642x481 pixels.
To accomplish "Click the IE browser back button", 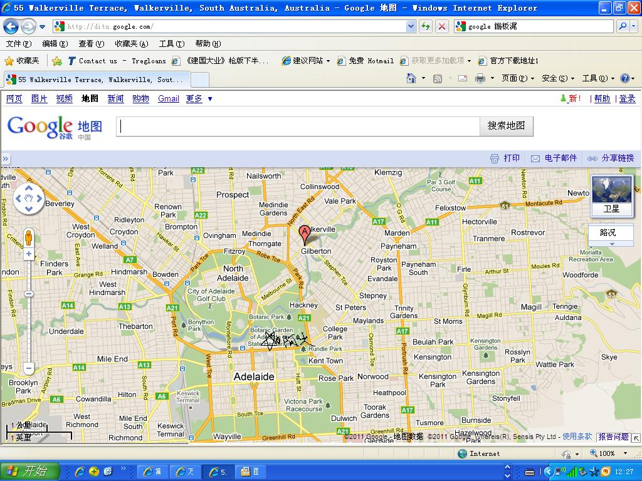I will tap(11, 26).
